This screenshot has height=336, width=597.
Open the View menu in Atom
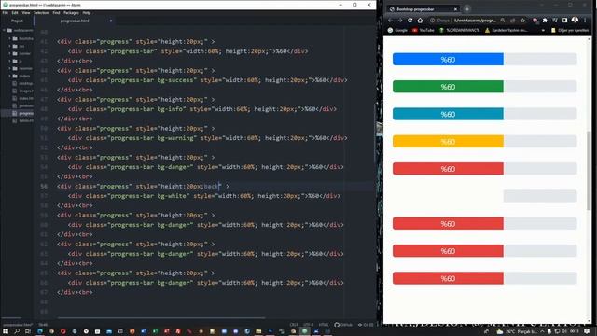coord(26,12)
